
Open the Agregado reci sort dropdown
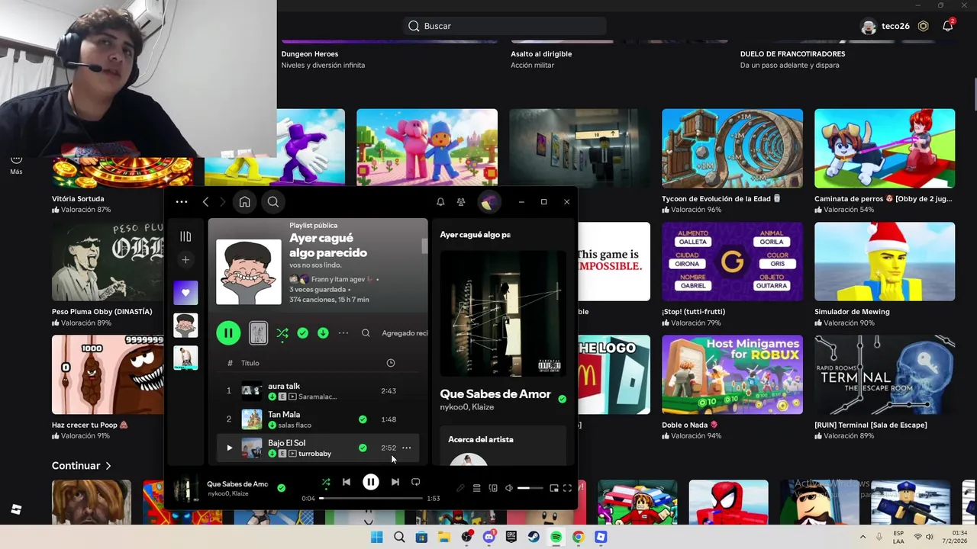click(x=405, y=333)
